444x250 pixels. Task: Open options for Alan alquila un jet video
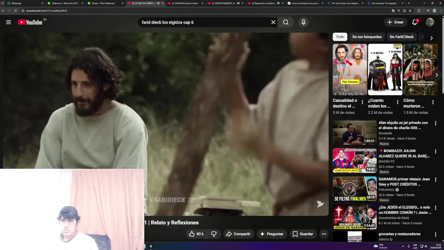pyautogui.click(x=436, y=123)
